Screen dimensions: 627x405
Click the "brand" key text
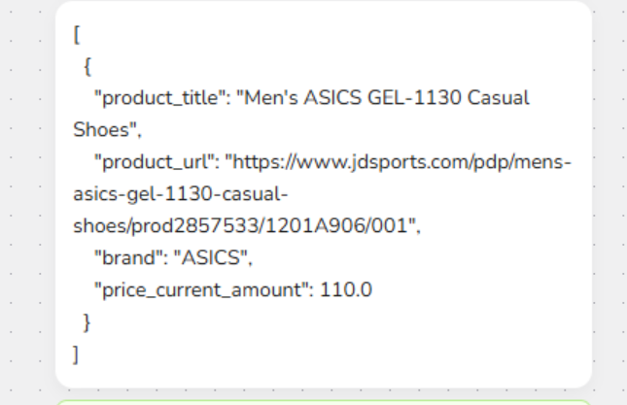[126, 256]
